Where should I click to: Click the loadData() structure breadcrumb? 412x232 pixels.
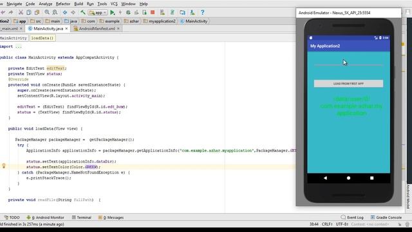coord(42,38)
